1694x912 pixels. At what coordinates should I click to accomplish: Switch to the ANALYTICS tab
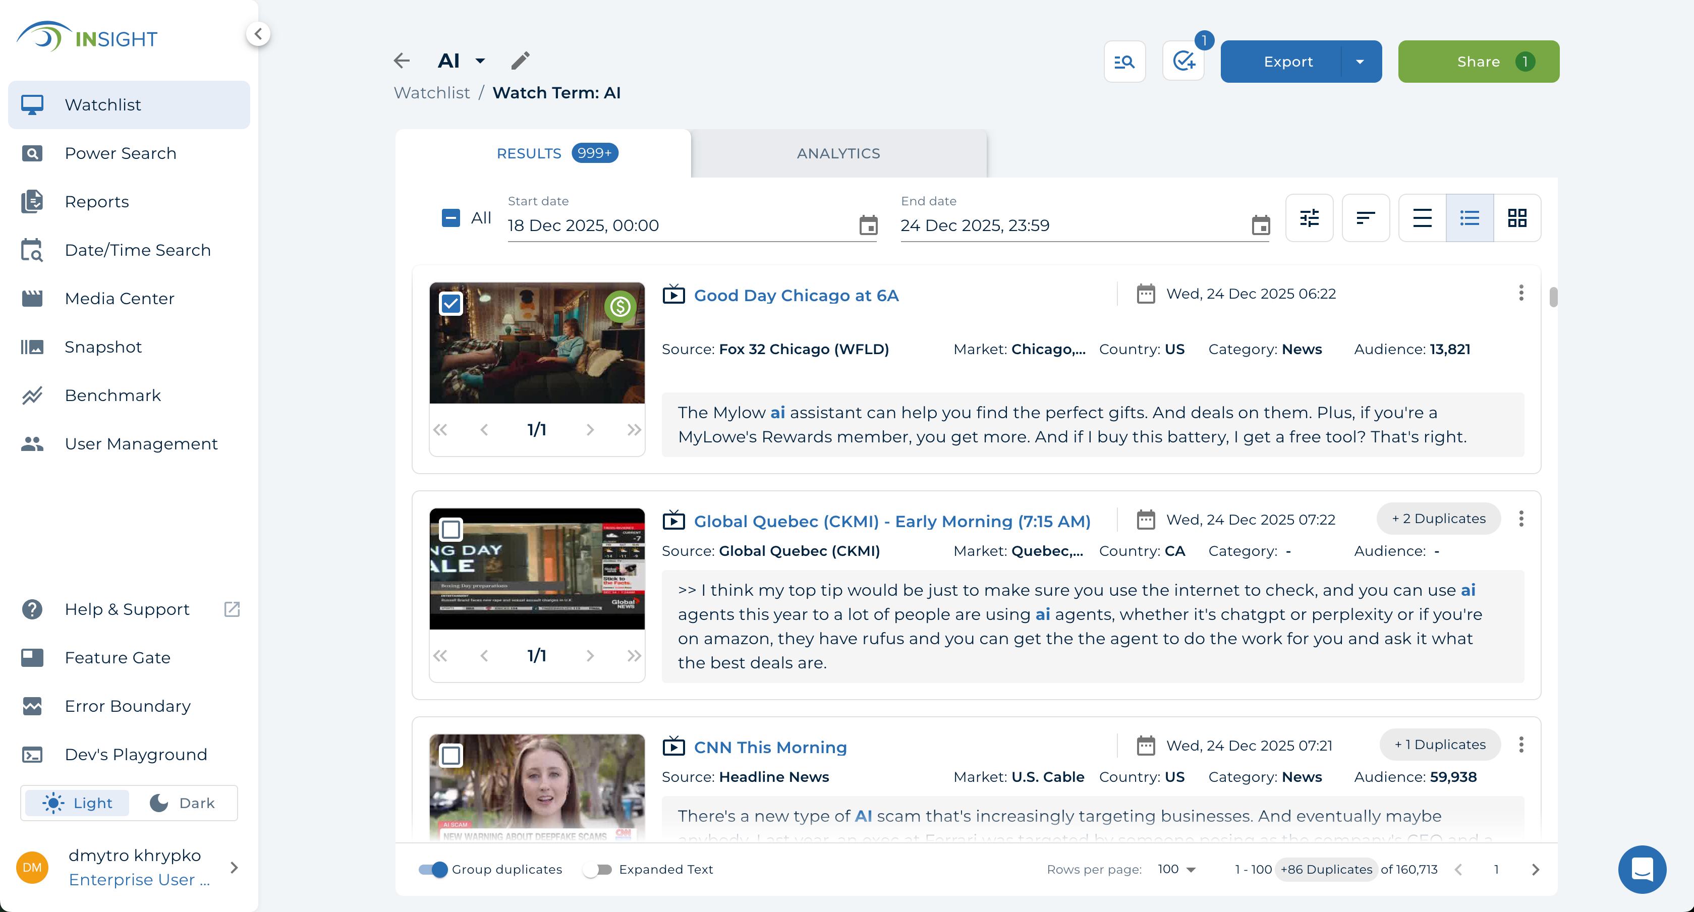click(x=838, y=153)
